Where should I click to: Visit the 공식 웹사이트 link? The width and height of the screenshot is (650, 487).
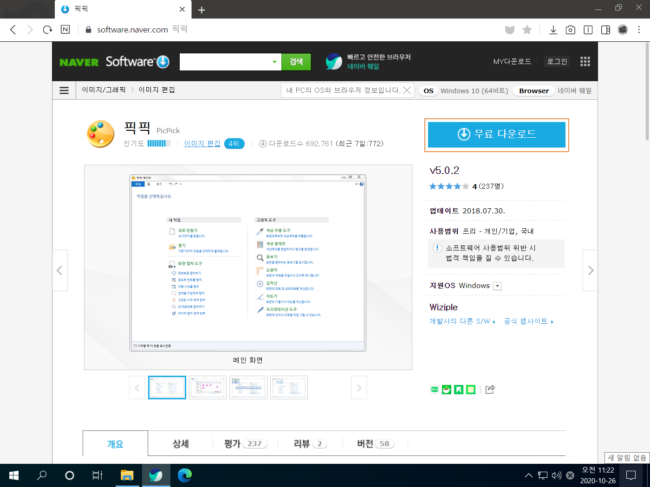(529, 321)
